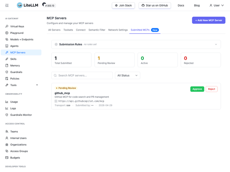Click the MCP Servers tool icon
Screen dimensions: 230x172
click(7, 53)
